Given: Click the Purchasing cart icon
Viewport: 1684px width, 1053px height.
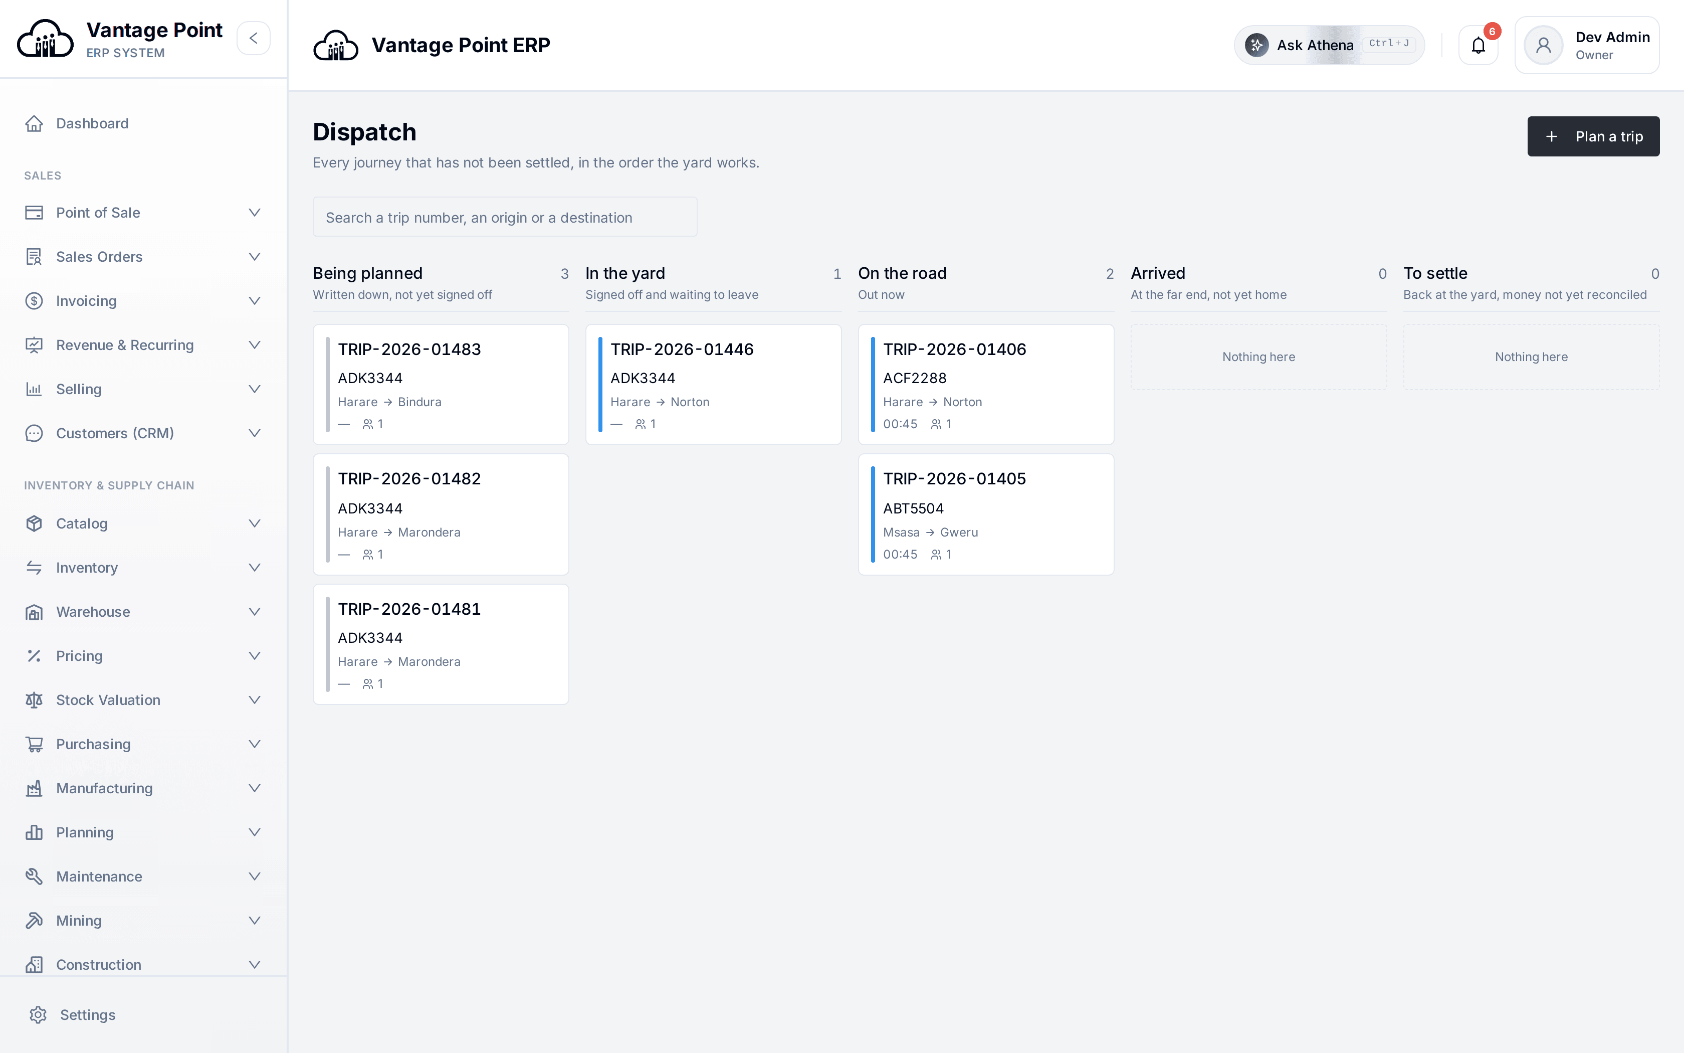Looking at the screenshot, I should [x=34, y=744].
